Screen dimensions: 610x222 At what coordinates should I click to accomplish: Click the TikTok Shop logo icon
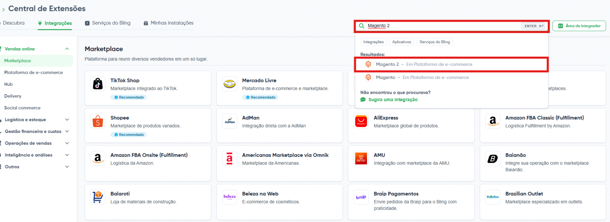coord(98,84)
